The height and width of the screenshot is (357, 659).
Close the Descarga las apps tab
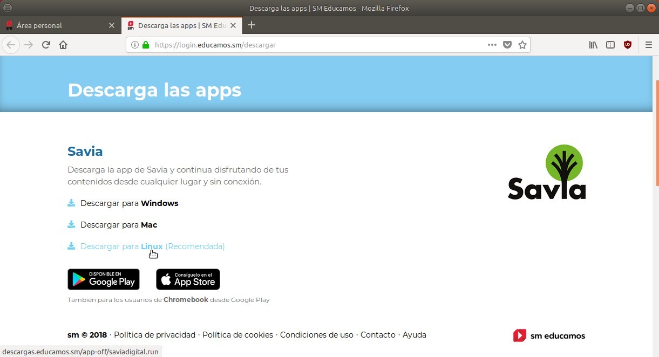coord(234,25)
